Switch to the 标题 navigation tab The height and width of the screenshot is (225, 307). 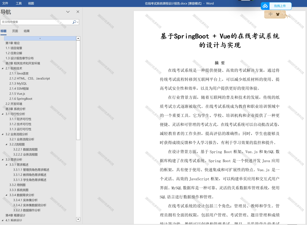pos(3,31)
